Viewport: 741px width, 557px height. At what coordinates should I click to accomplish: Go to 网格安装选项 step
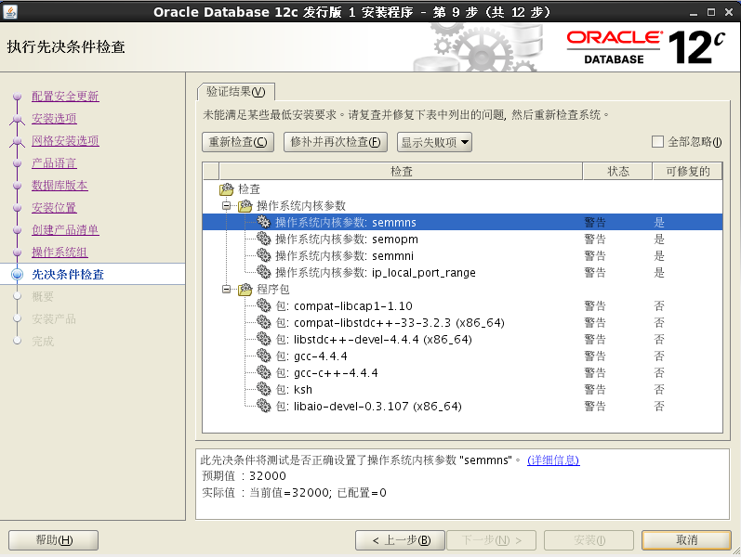click(65, 141)
